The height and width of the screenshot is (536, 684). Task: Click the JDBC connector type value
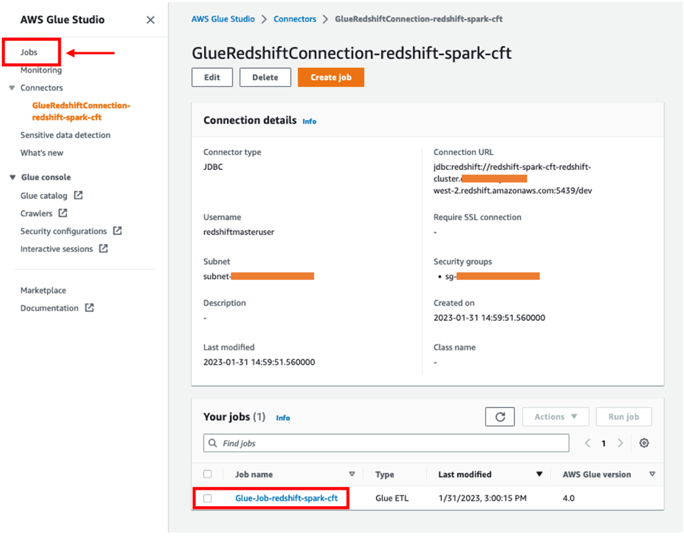pos(213,167)
